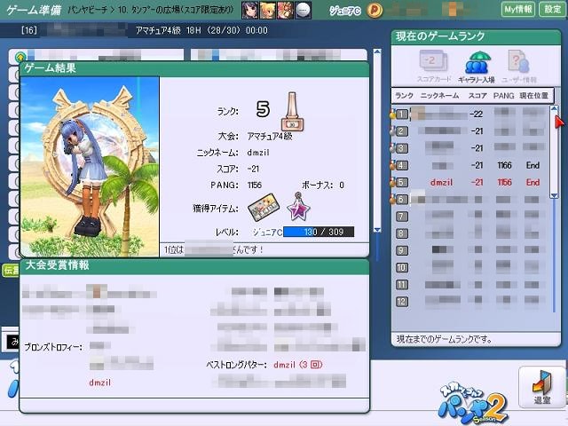
Task: Click score -21 in rank 2 row
Action: pyautogui.click(x=477, y=131)
